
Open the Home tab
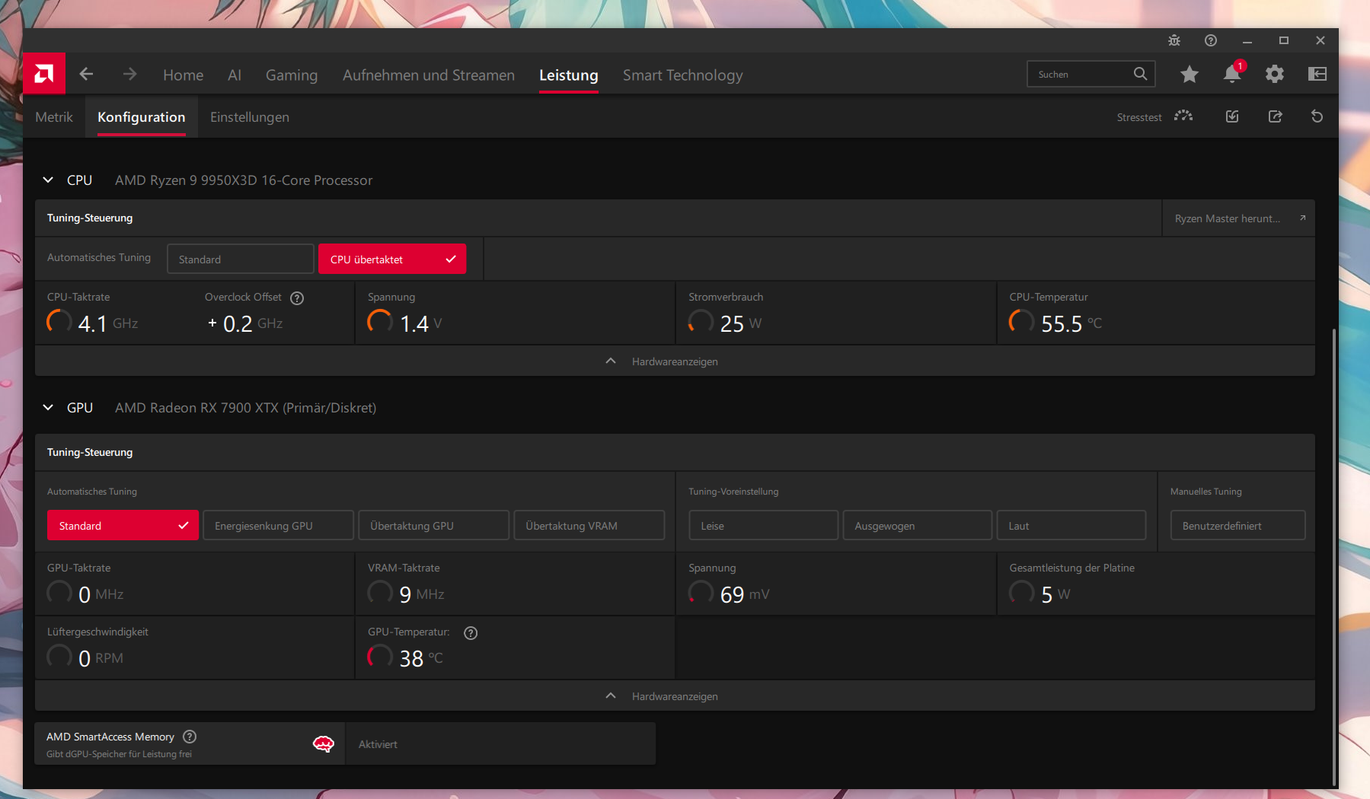184,75
